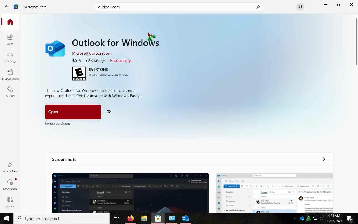Open the Outlook for Windows app
The height and width of the screenshot is (224, 358).
tap(73, 112)
